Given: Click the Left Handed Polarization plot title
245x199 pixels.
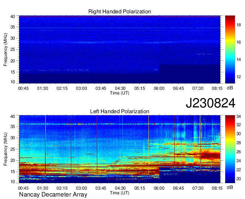Looking at the screenshot, I should 120,111.
